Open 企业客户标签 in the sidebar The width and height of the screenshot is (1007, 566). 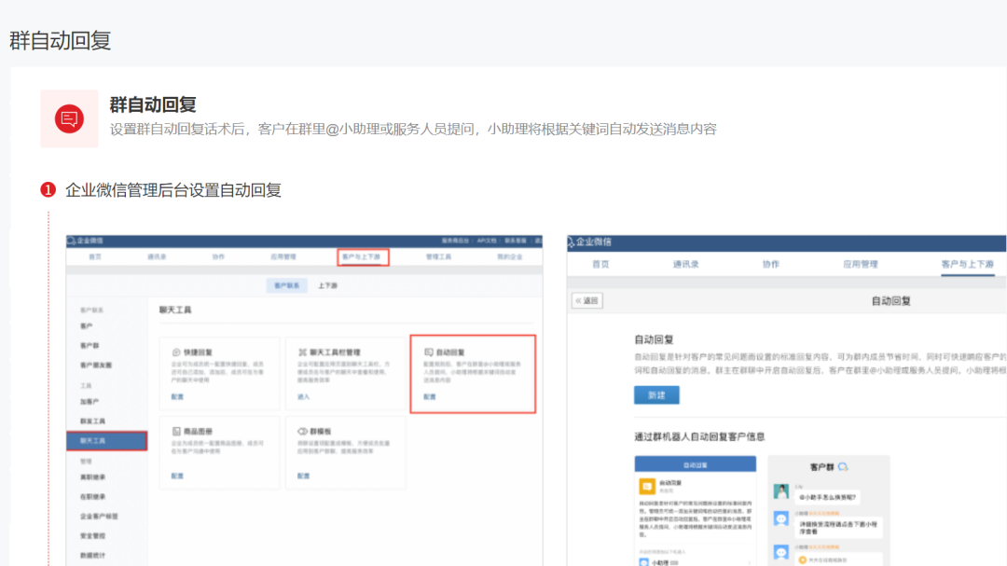pyautogui.click(x=98, y=516)
